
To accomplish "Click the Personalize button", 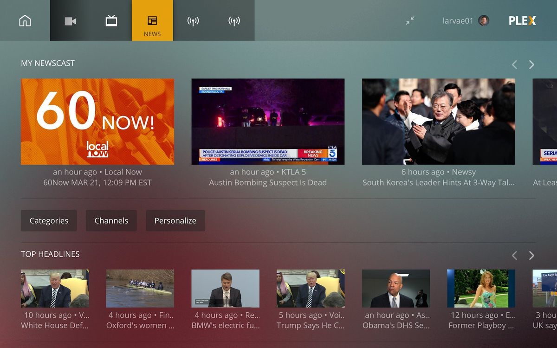I will pyautogui.click(x=175, y=220).
